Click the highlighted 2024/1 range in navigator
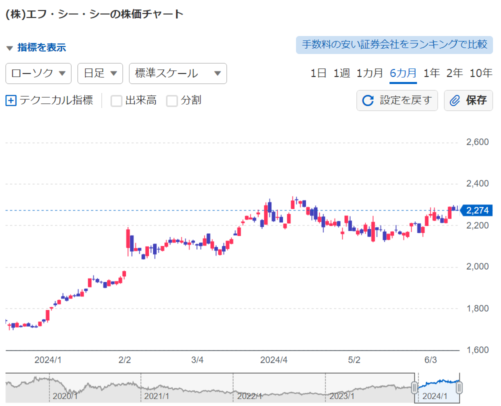Image resolution: width=501 pixels, height=406 pixels. coord(437,388)
